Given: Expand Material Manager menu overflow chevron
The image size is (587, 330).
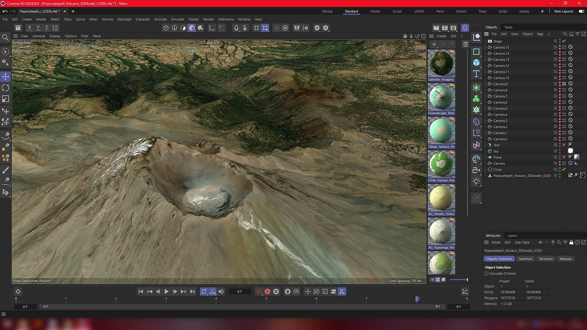Looking at the screenshot, I should click(462, 36).
